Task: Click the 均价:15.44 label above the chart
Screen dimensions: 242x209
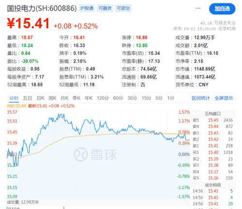Action: click(x=16, y=106)
